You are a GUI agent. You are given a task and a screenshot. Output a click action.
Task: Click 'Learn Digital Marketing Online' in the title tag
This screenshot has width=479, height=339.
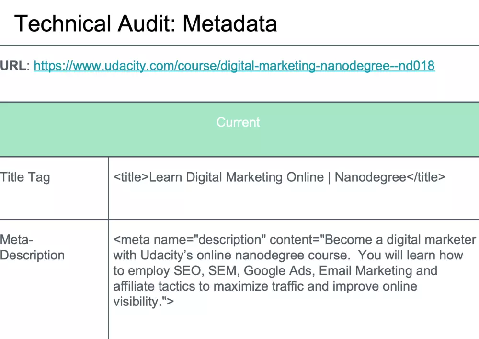(236, 177)
